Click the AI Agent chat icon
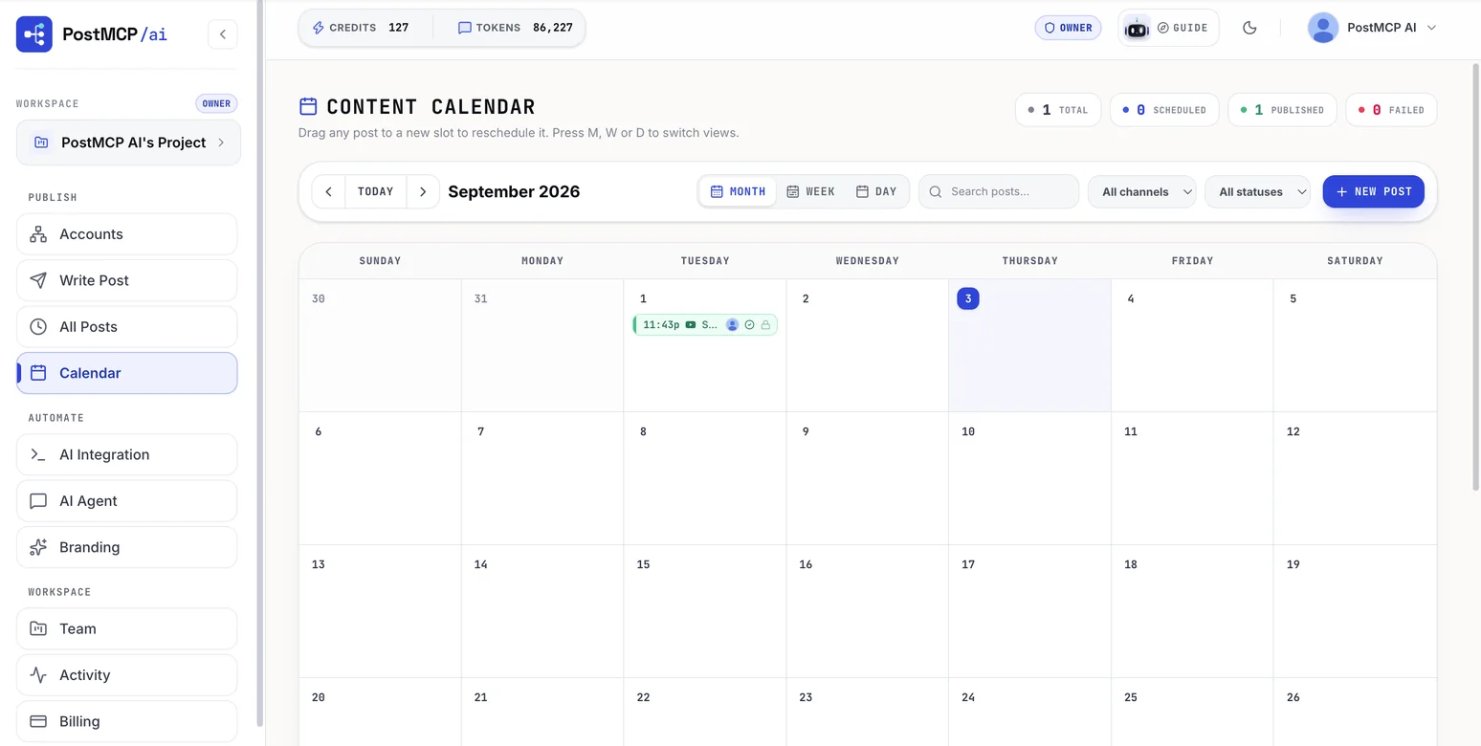Screen dimensions: 1481x746 point(38,501)
